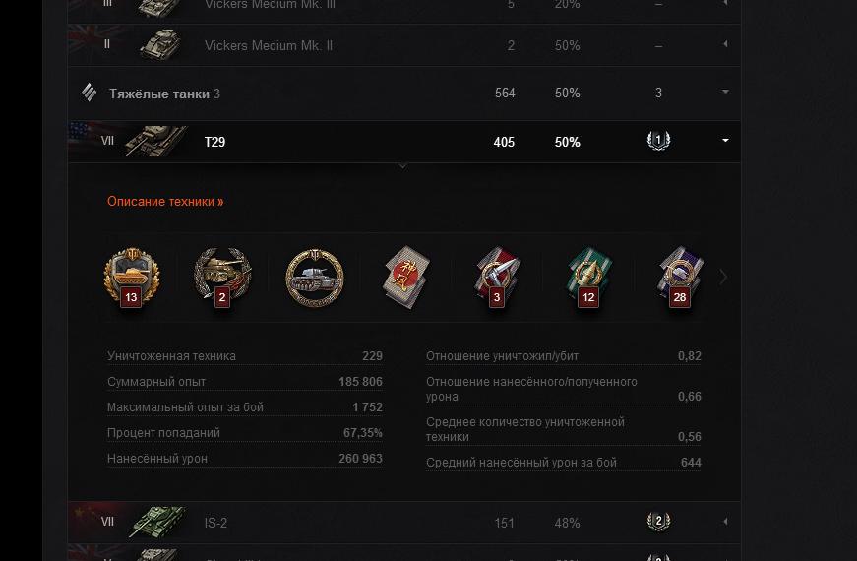Click the green medal with count 12

(588, 277)
